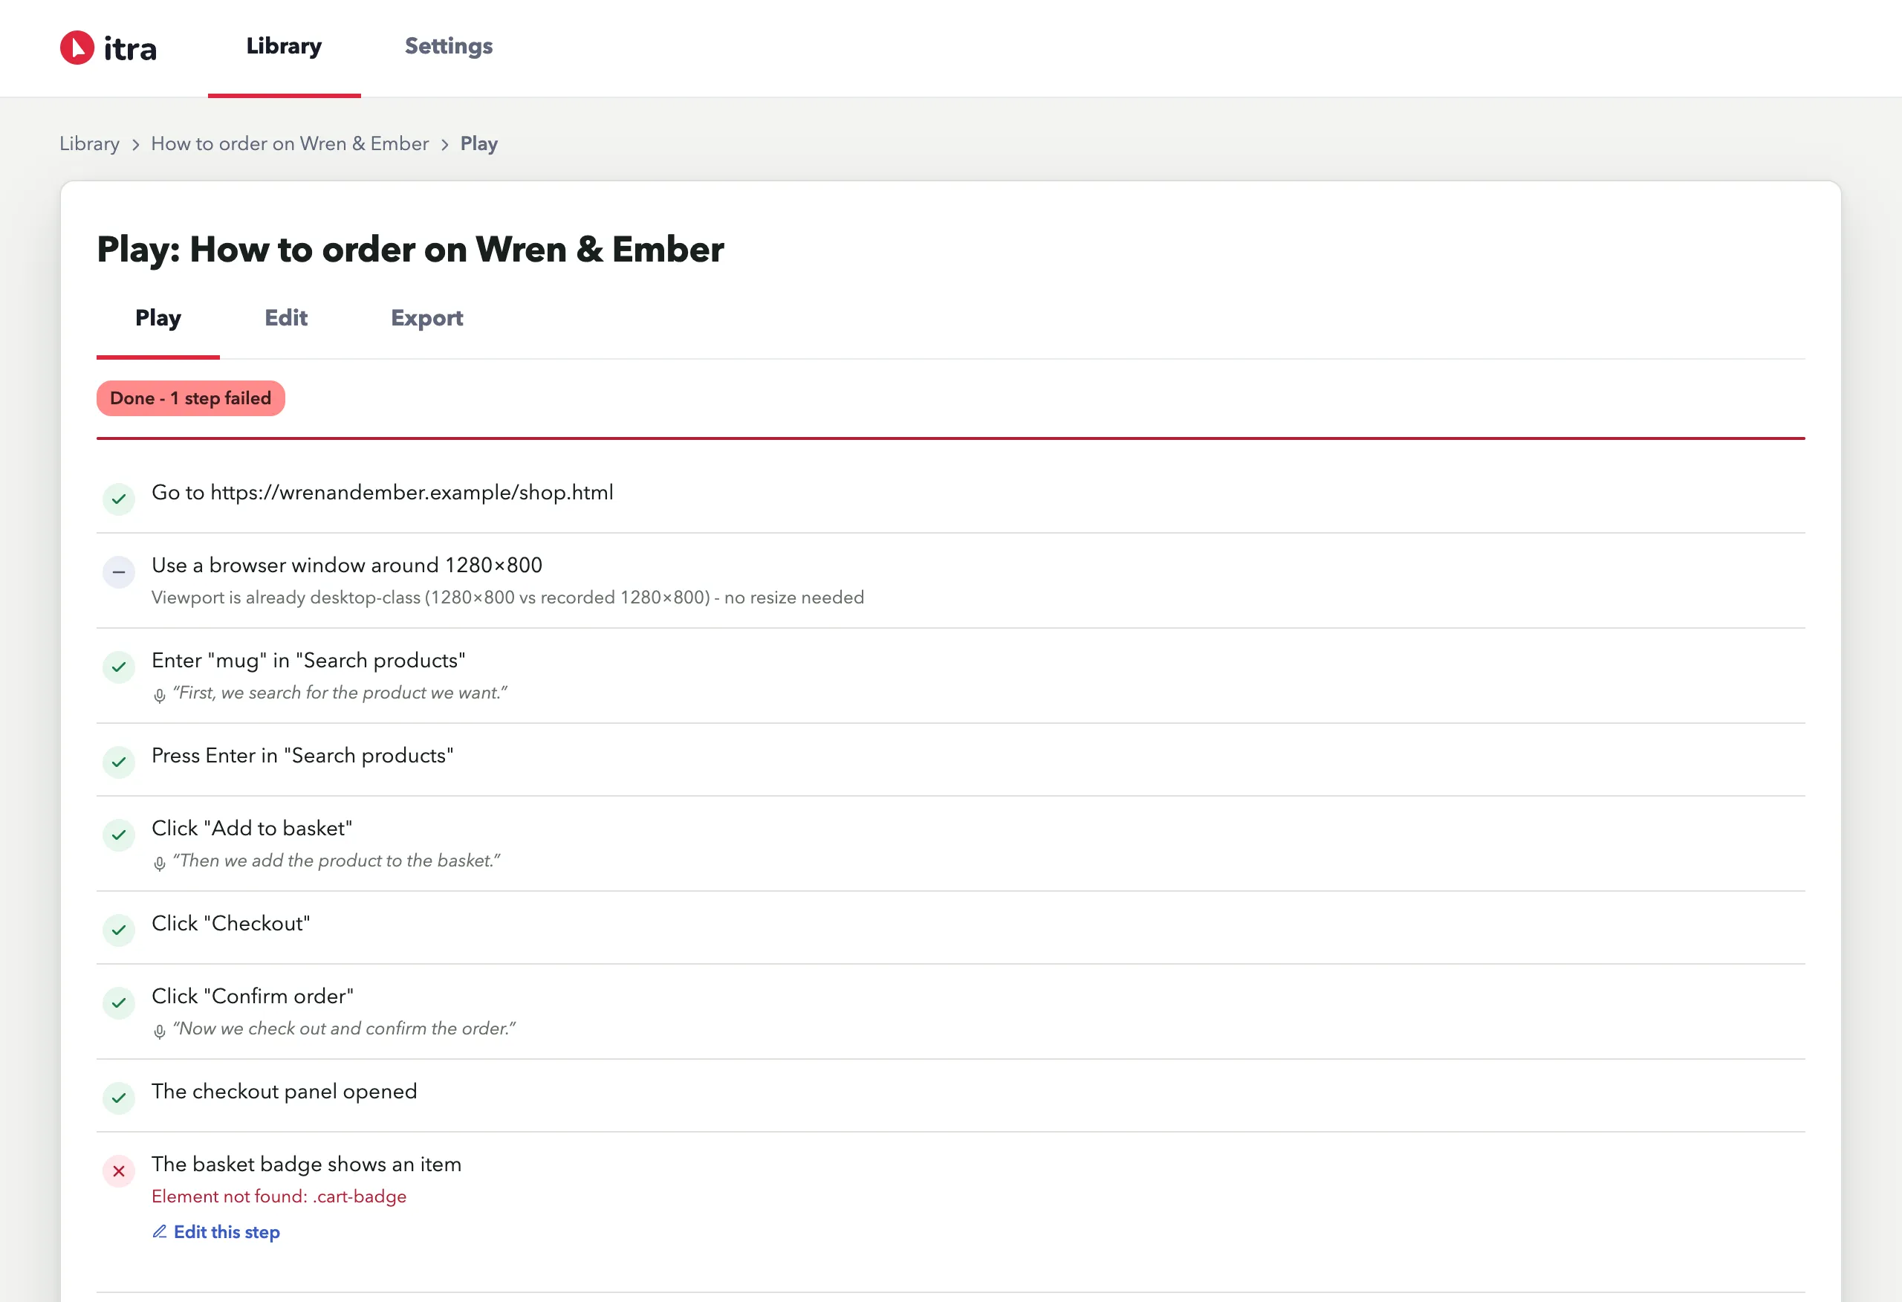Image resolution: width=1902 pixels, height=1302 pixels.
Task: Open 'How to order on Wren & Ember' breadcrumb
Action: 290,144
